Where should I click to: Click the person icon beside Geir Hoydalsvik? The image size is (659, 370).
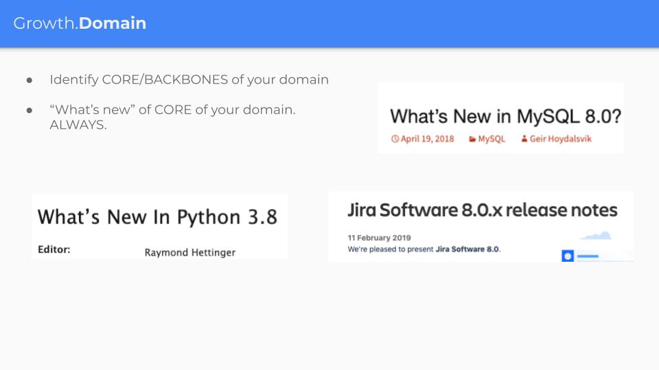524,138
